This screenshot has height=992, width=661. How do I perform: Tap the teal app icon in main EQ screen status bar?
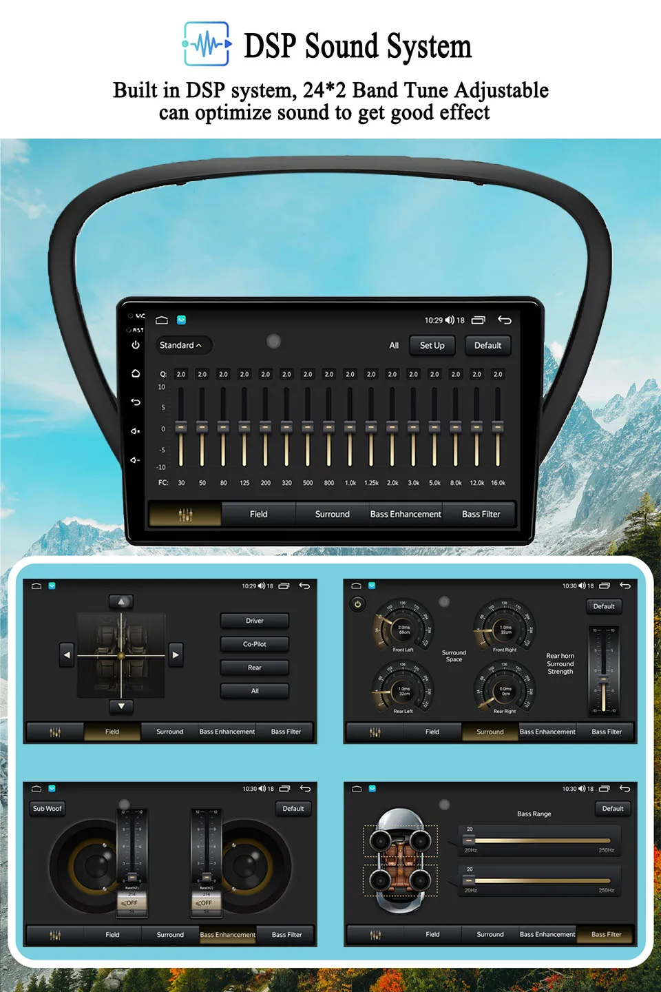[182, 320]
